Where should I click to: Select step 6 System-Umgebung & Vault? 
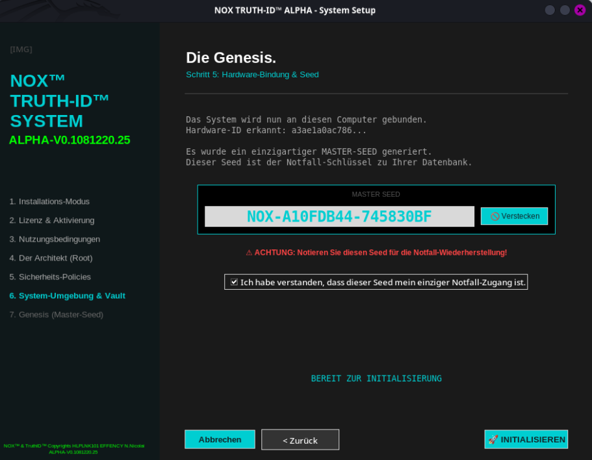[67, 296]
